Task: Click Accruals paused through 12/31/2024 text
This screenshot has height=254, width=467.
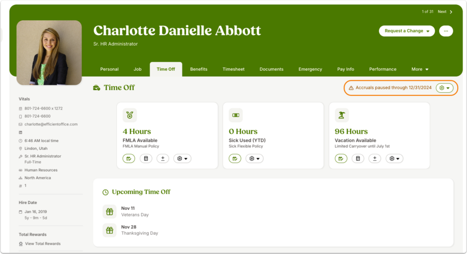Action: (x=393, y=88)
